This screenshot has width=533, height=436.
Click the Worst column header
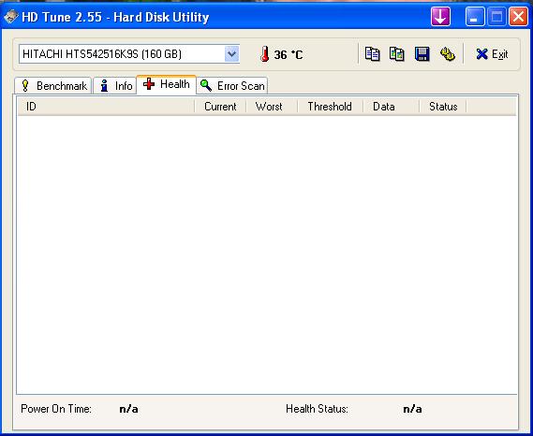tap(272, 107)
